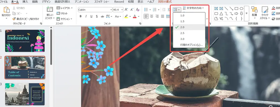Switch to Animations (アニメーション) tab
Viewport: 280px width, 107px height.
82,2
